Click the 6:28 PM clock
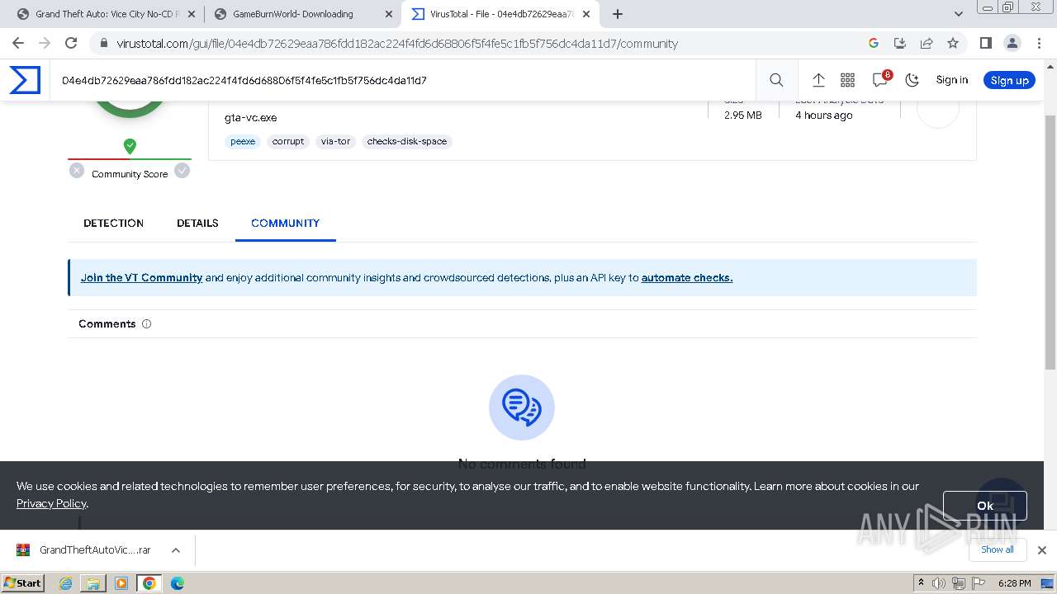This screenshot has height=594, width=1057. [1014, 583]
